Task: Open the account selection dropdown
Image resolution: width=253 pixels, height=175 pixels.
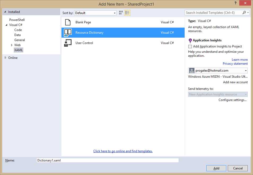Action: pos(246,70)
